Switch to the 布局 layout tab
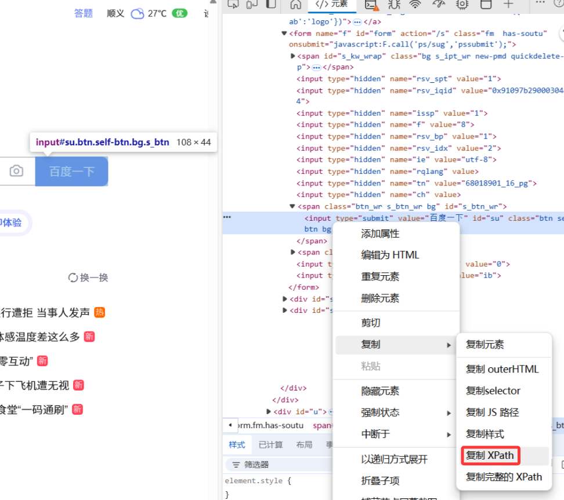Screen dimensions: 564x500 [x=304, y=445]
